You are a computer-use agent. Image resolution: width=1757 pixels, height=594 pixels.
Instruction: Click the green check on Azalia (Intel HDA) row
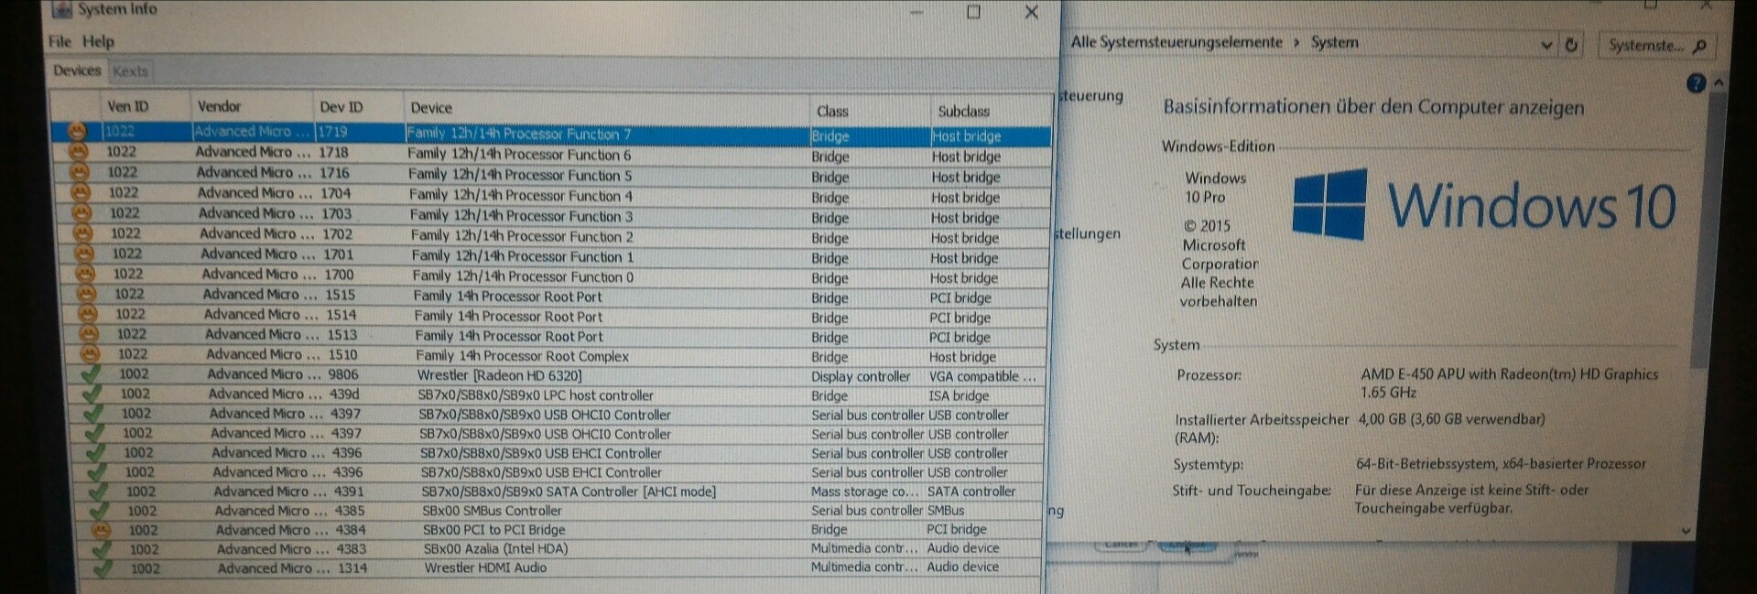tap(101, 549)
